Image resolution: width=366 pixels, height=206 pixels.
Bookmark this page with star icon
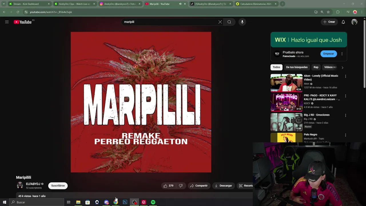pos(328,12)
